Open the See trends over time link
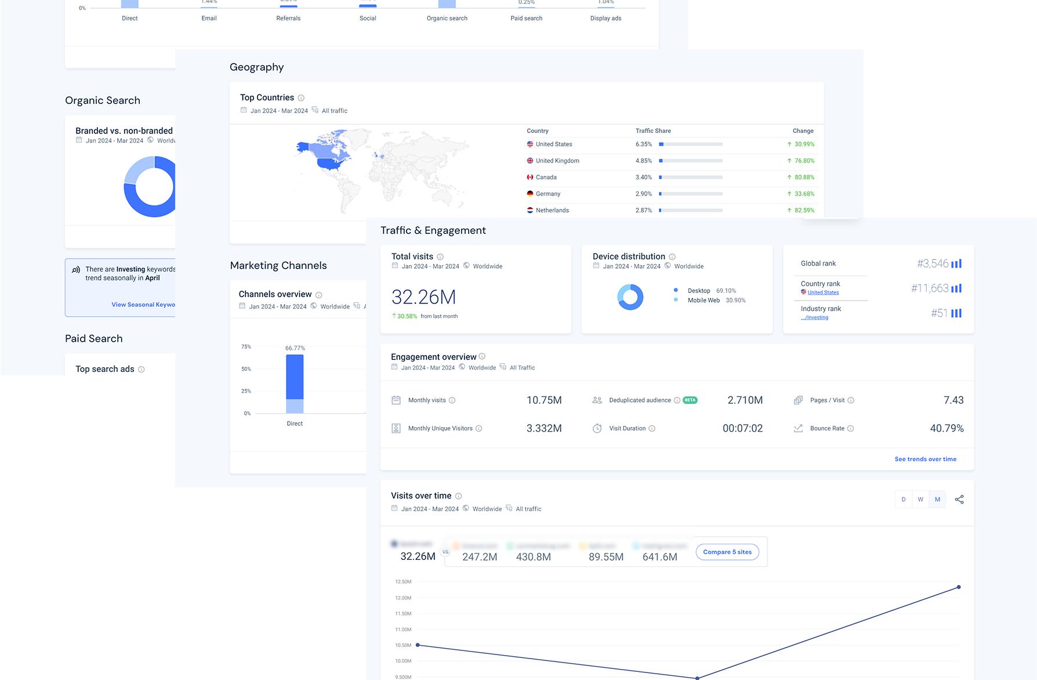 click(926, 459)
